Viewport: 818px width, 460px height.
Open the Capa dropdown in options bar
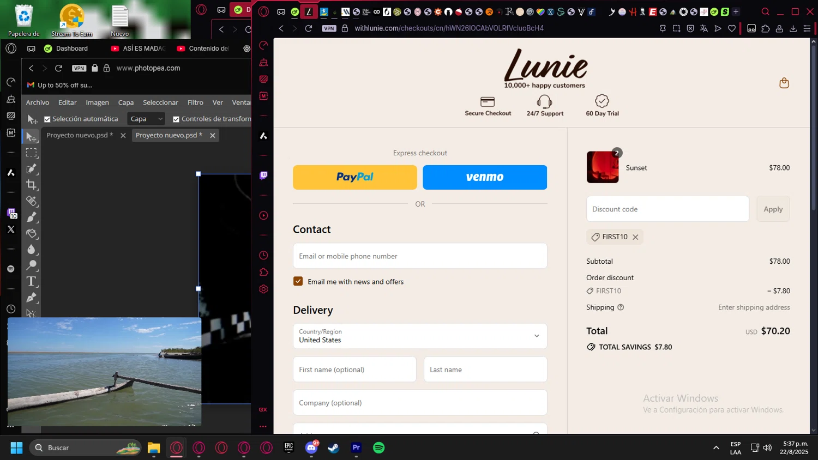(146, 119)
